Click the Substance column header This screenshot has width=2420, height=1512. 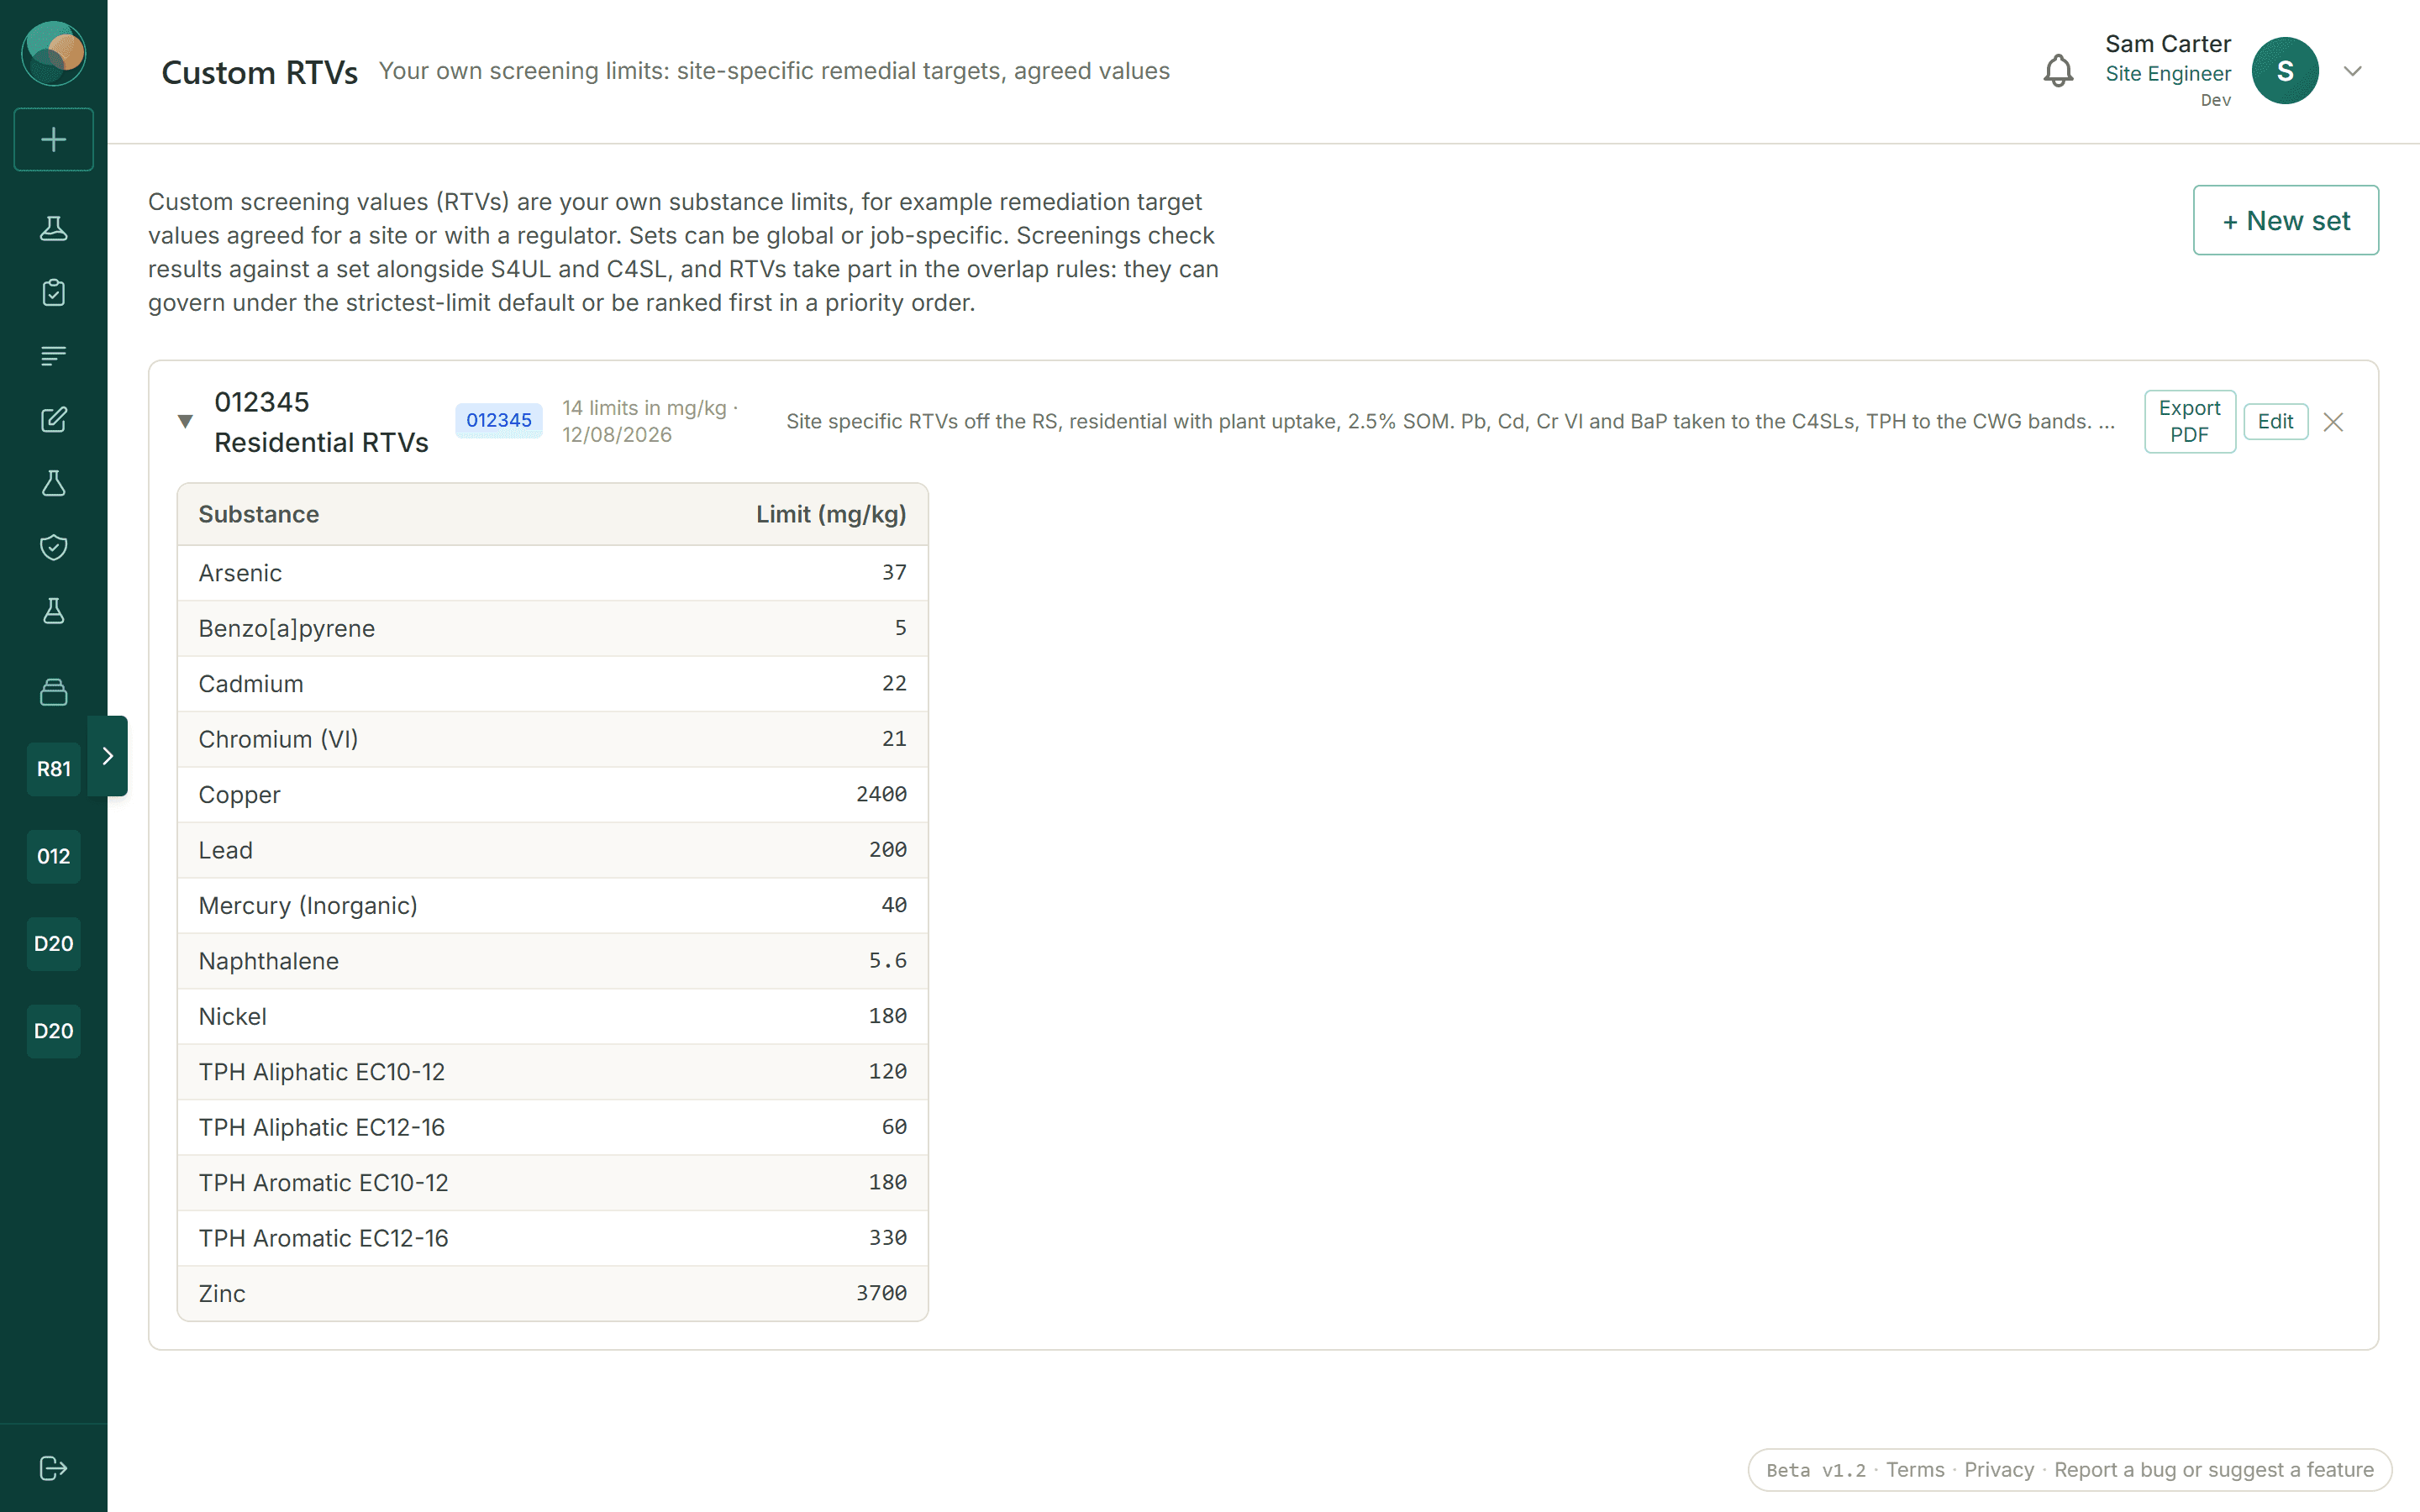tap(259, 514)
